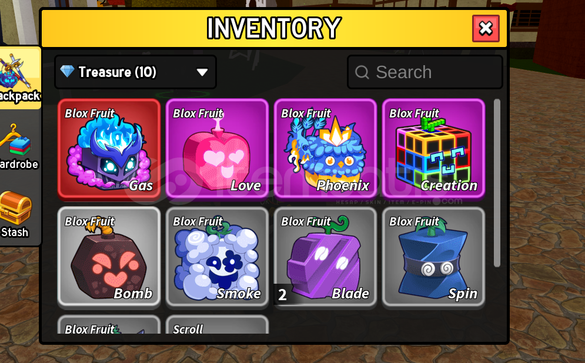This screenshot has height=363, width=585.
Task: Select the Gas Blox Fruit item
Action: [109, 148]
